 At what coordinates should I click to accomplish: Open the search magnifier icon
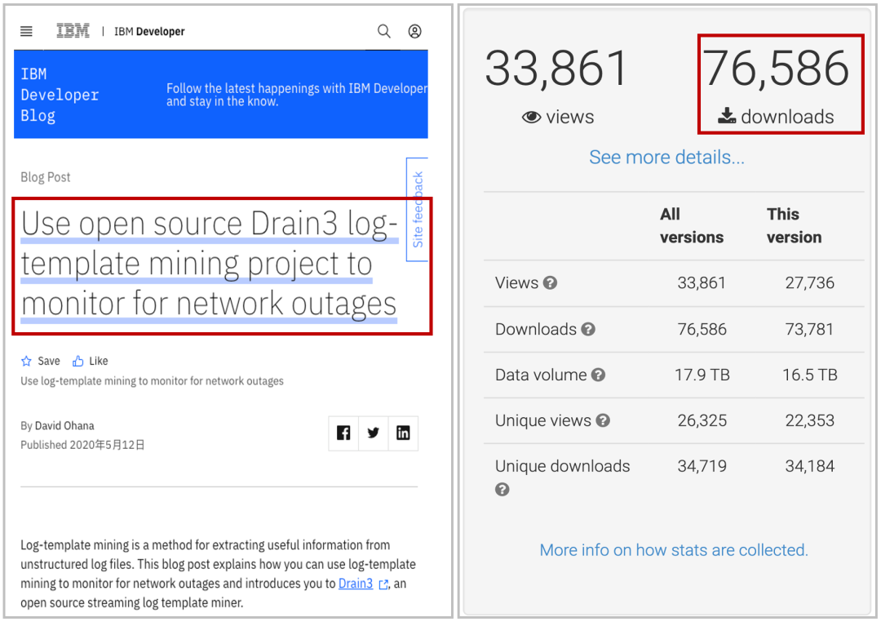point(383,31)
